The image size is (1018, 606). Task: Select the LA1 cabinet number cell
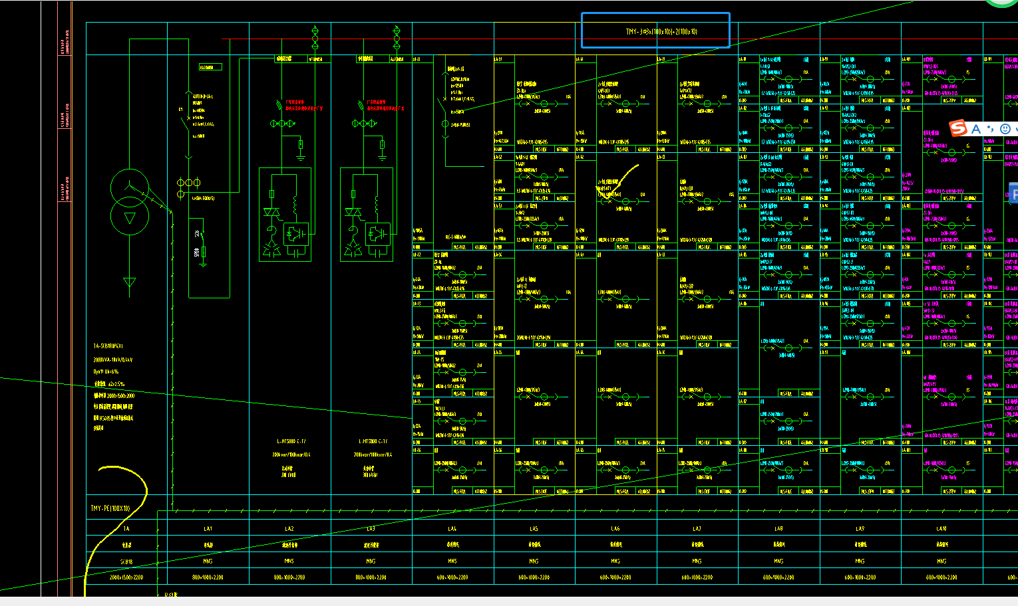(208, 529)
